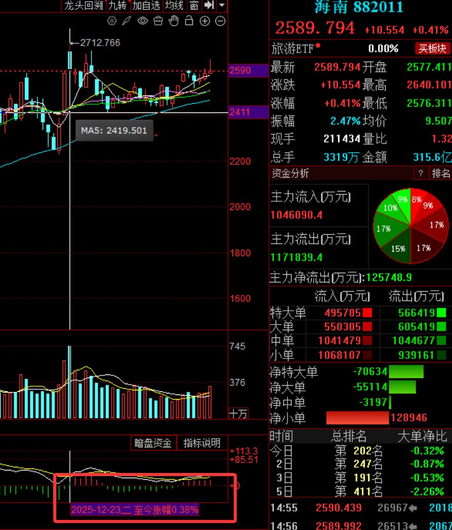Toggle the eye visibility icon
This screenshot has width=452, height=530.
142,21
